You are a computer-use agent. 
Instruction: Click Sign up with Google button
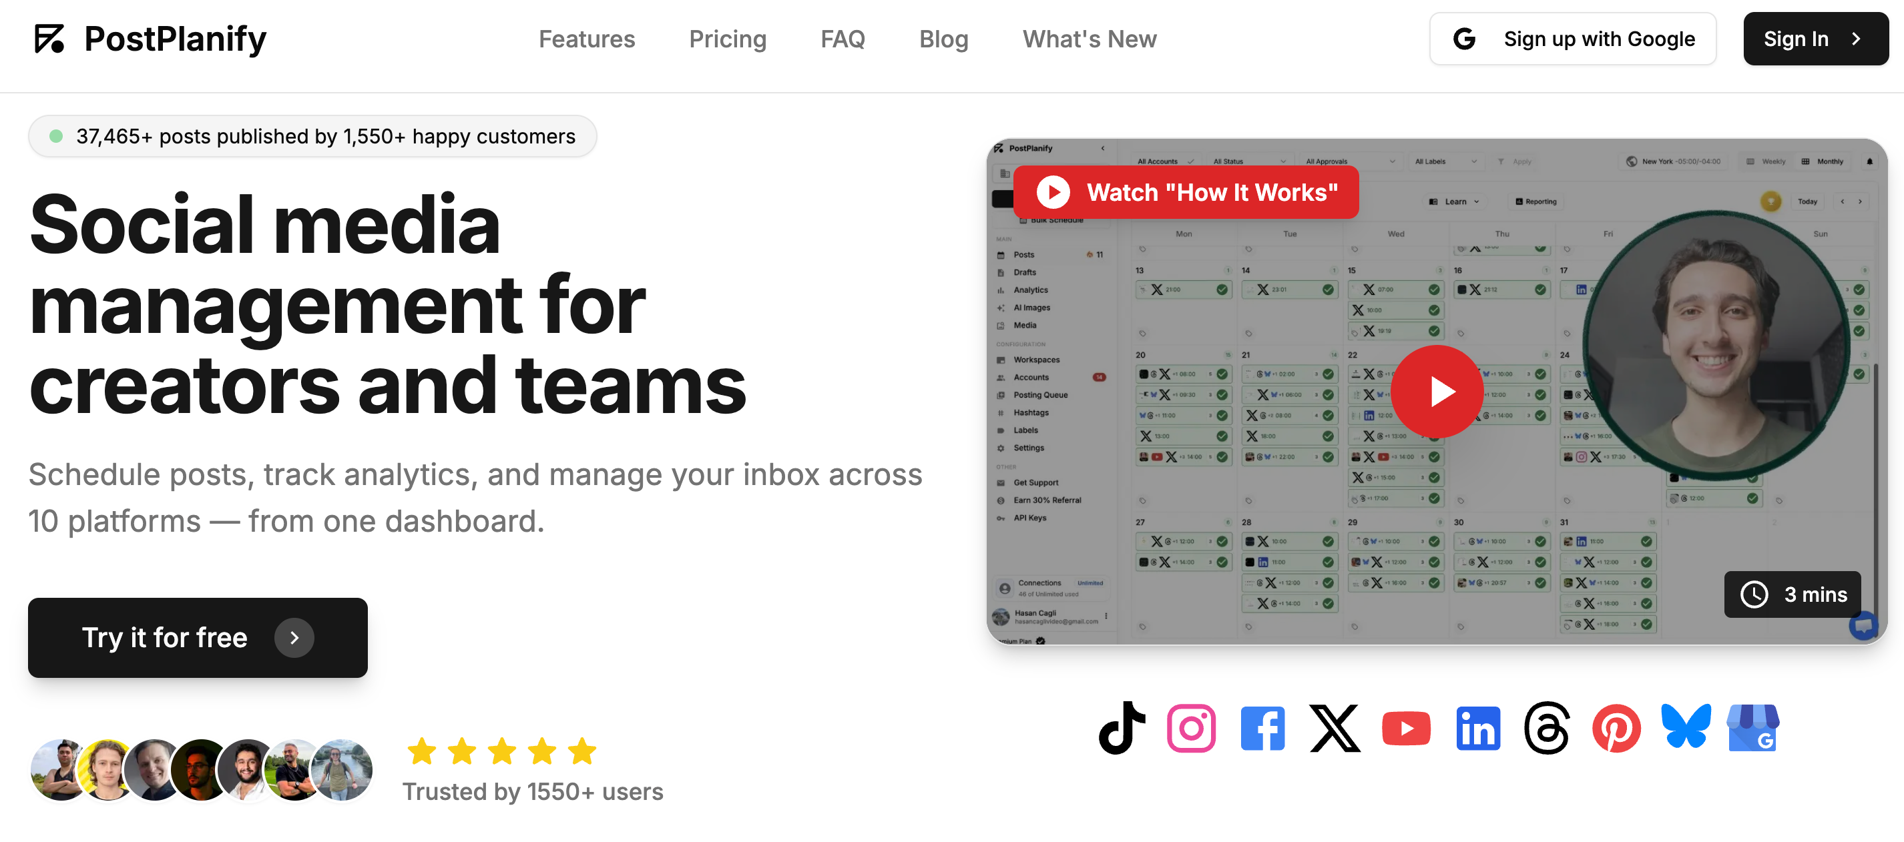(1572, 39)
